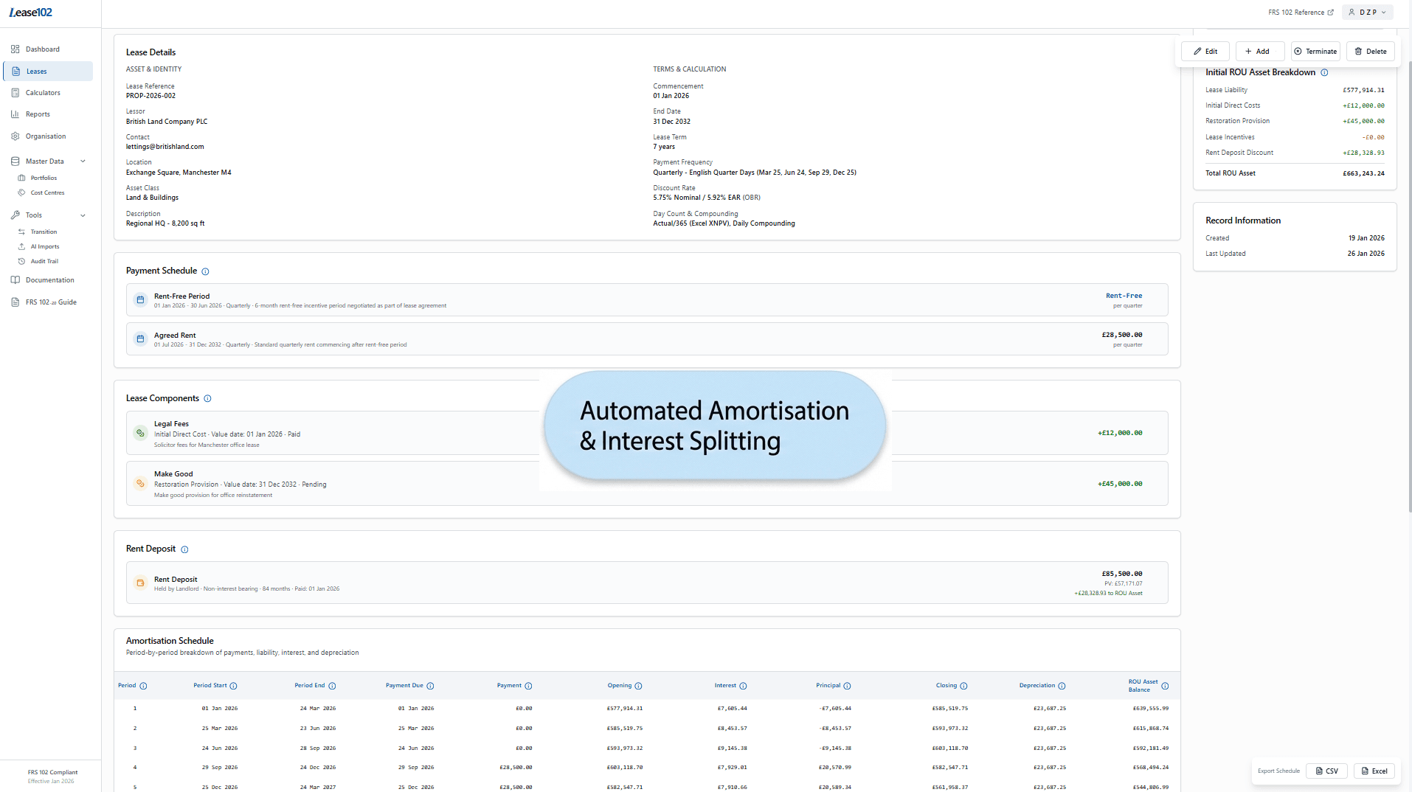The image size is (1412, 792).
Task: Collapse the Tools section
Action: (x=82, y=215)
